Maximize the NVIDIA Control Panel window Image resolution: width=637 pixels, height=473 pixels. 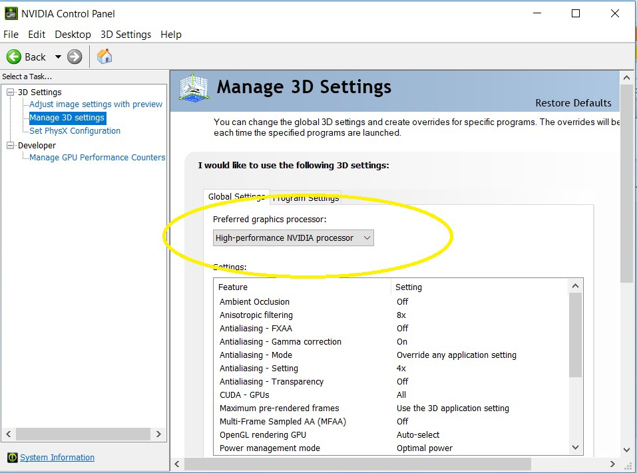click(x=576, y=13)
